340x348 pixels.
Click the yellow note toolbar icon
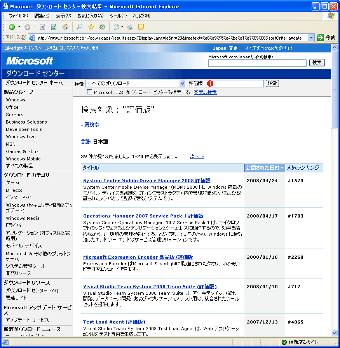tap(141, 27)
